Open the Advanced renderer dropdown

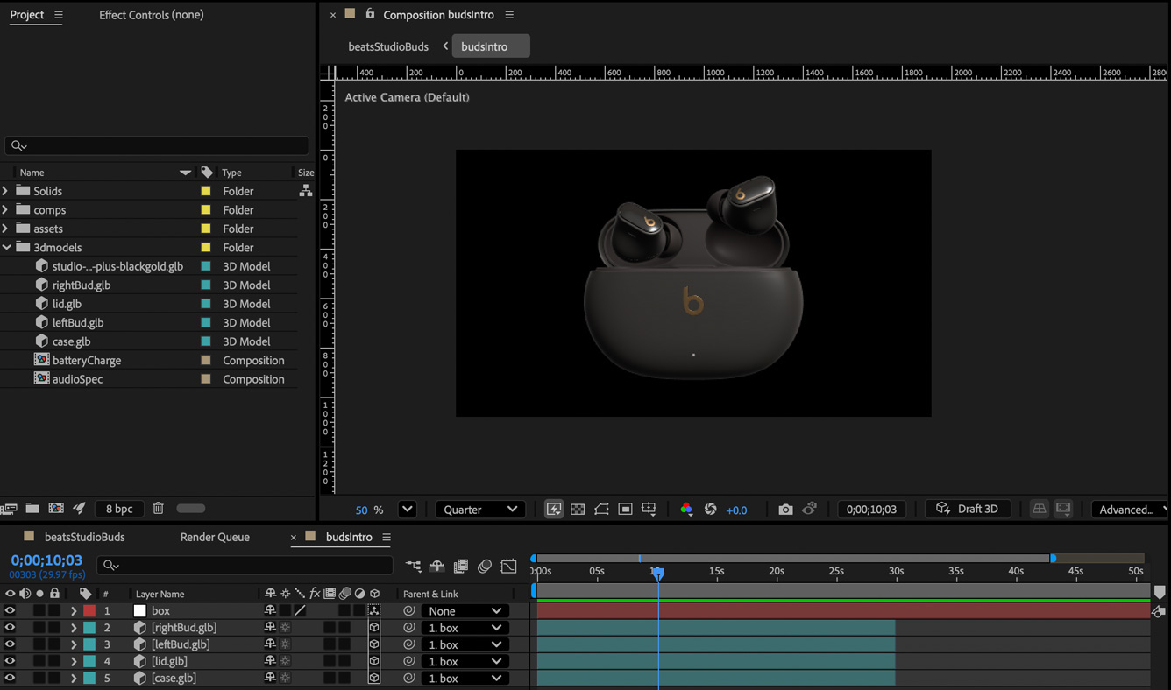1131,510
